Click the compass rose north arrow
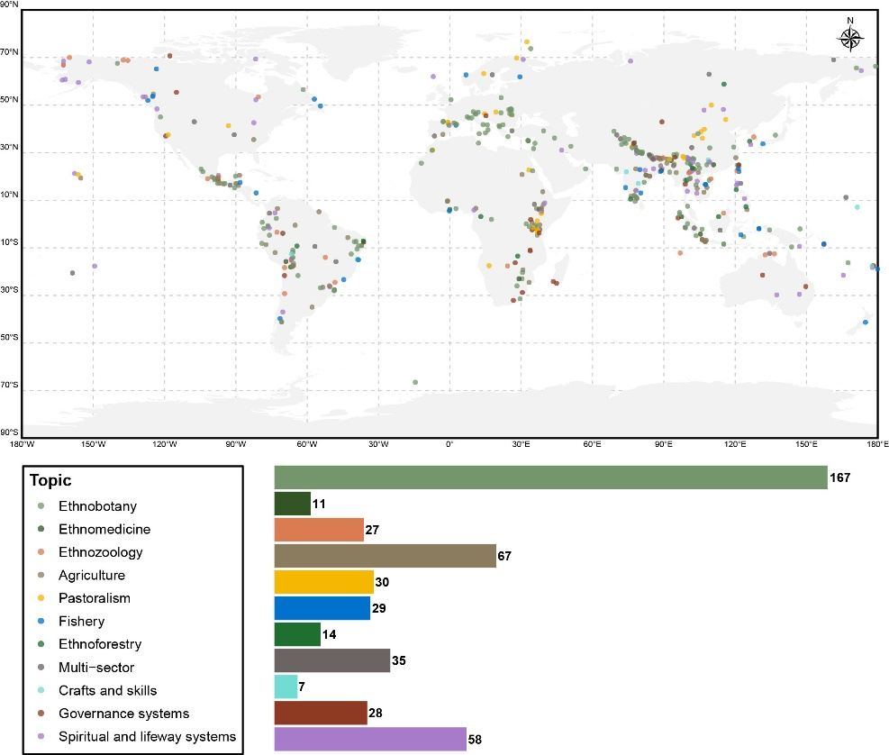This screenshot has width=889, height=755. [x=851, y=36]
